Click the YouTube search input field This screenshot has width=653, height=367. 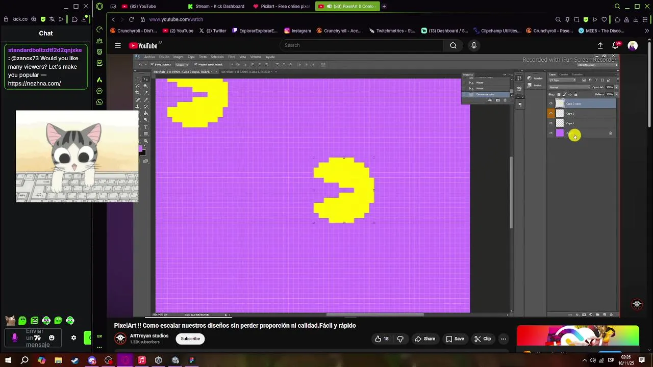pos(362,45)
